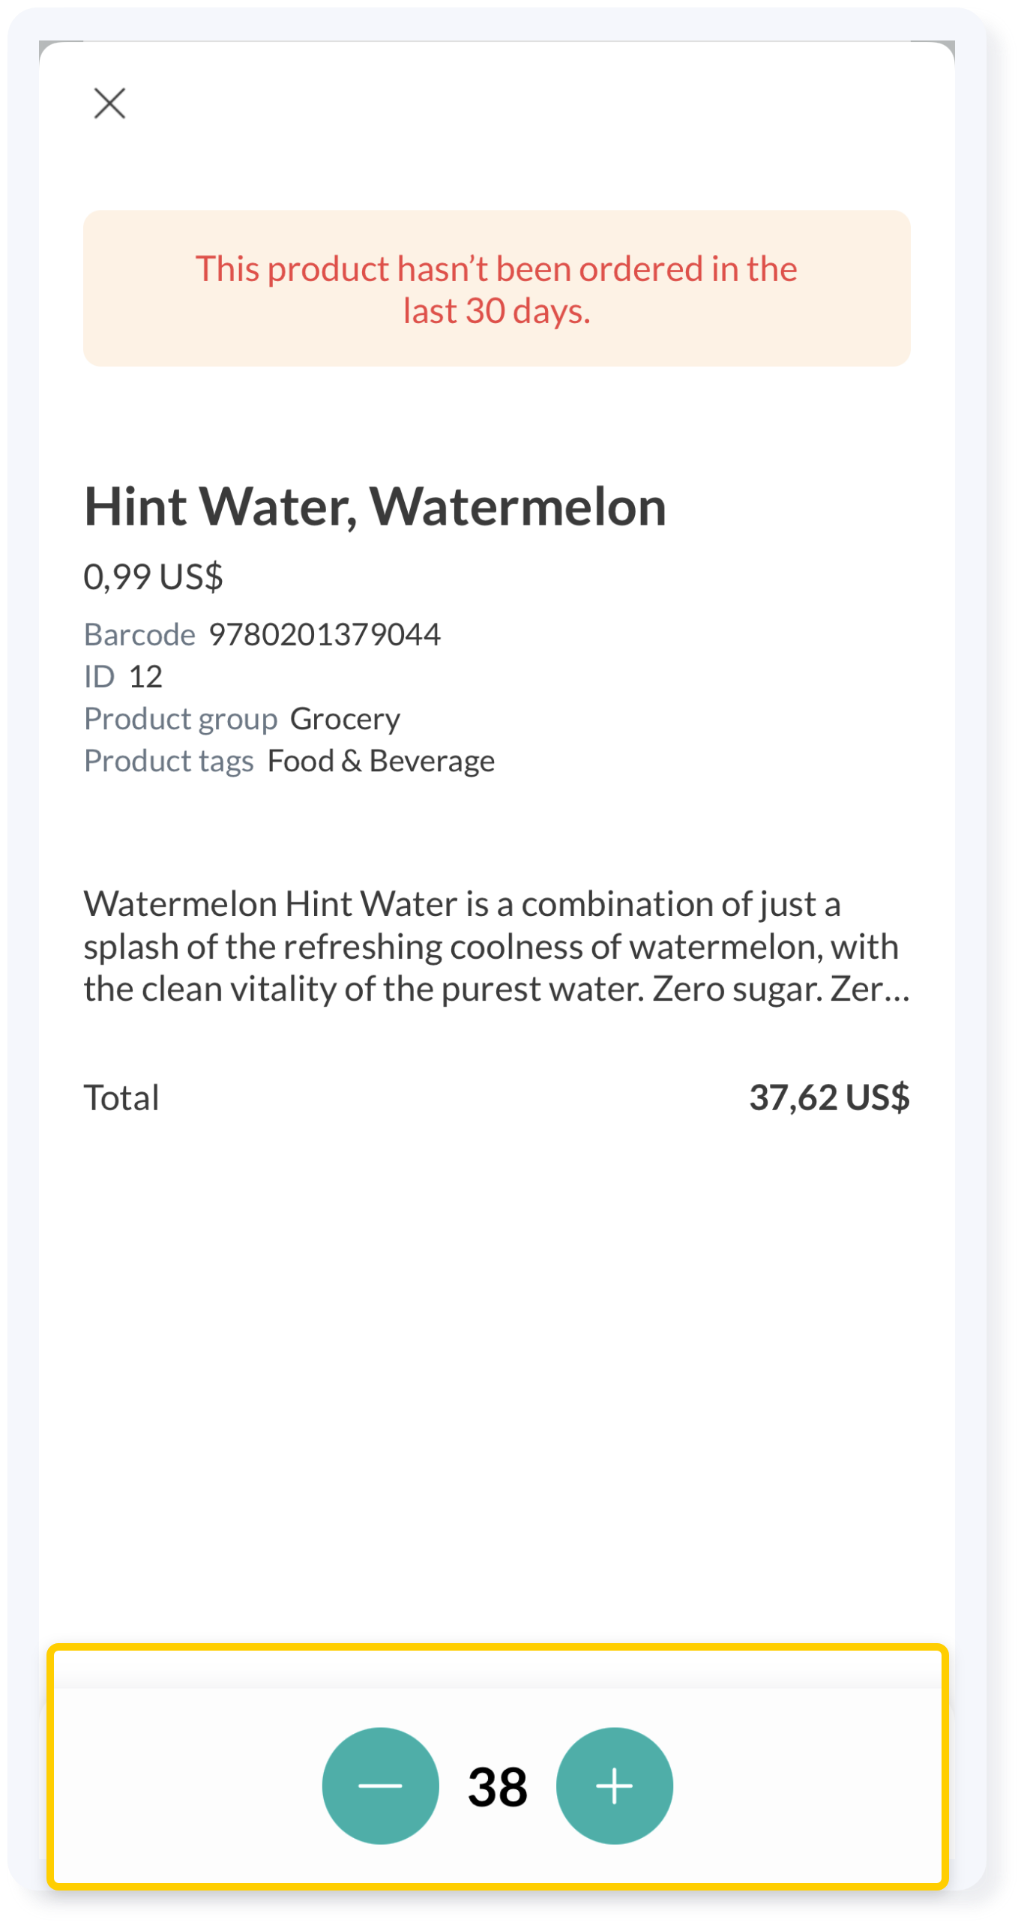Close the product detail sheet
Image resolution: width=1024 pixels, height=1928 pixels.
[109, 103]
